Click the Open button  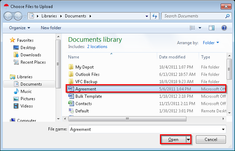click(173, 140)
